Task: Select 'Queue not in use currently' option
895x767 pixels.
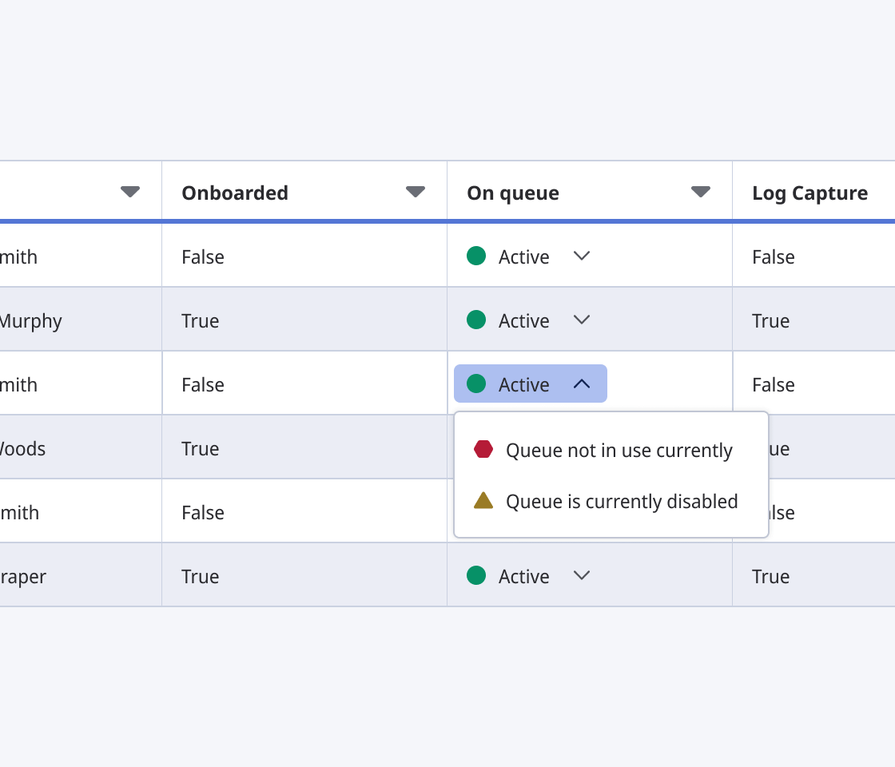Action: 611,450
